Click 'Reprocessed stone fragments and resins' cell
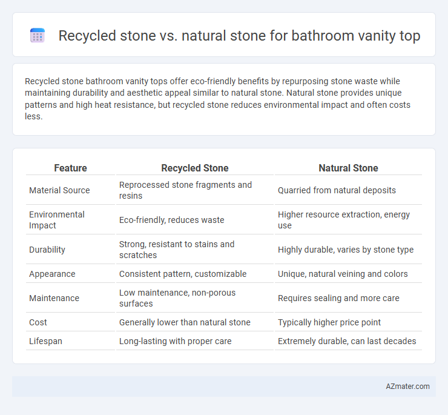This screenshot has width=448, height=415. pyautogui.click(x=194, y=190)
